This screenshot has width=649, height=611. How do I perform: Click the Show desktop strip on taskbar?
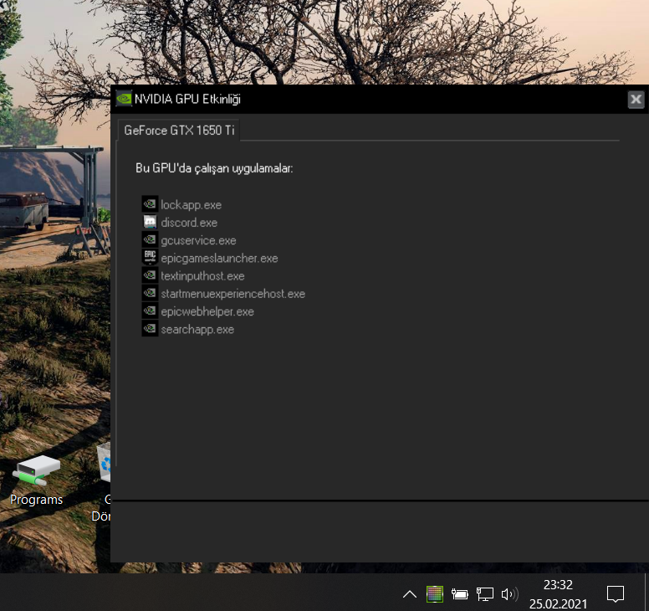646,593
